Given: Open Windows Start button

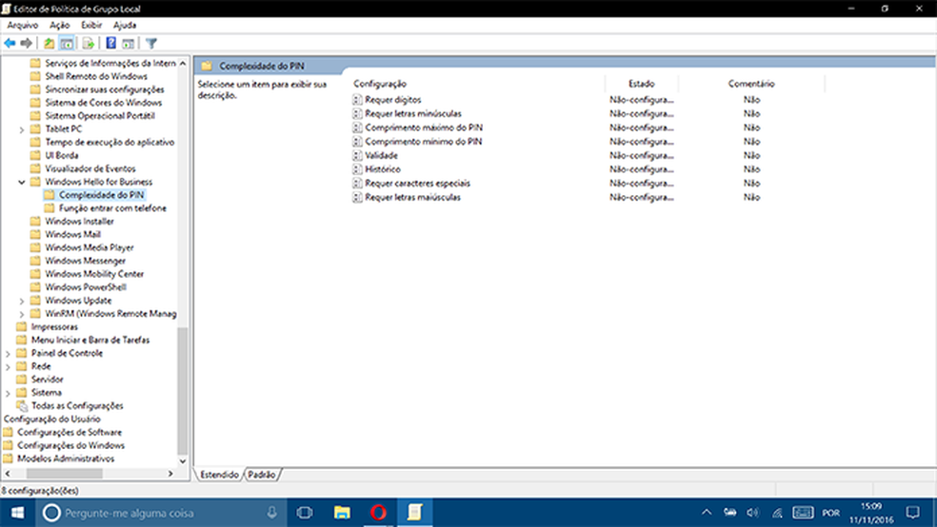Looking at the screenshot, I should click(17, 513).
